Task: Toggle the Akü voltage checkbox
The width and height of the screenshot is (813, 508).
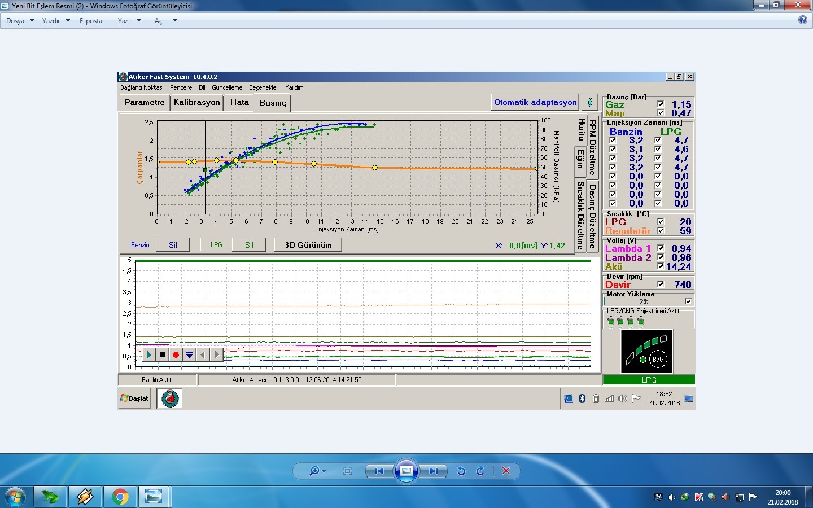Action: coord(661,266)
